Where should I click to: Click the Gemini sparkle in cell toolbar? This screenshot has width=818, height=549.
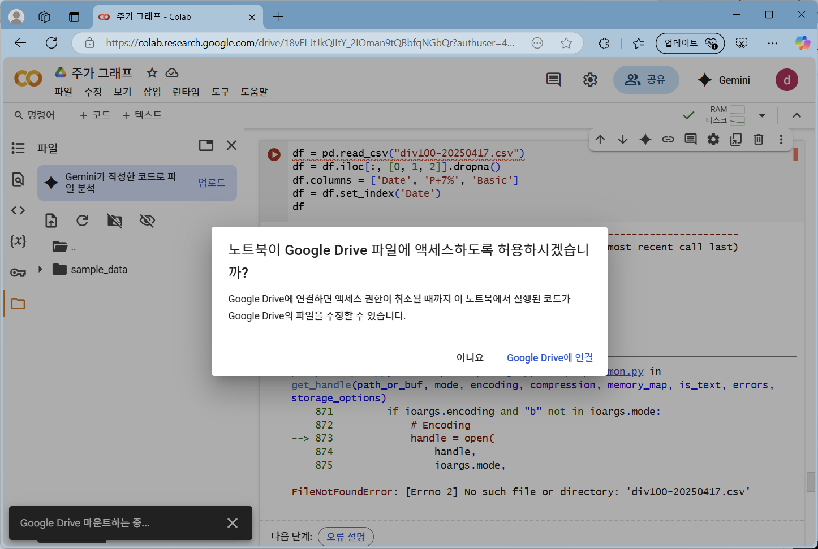(x=645, y=139)
